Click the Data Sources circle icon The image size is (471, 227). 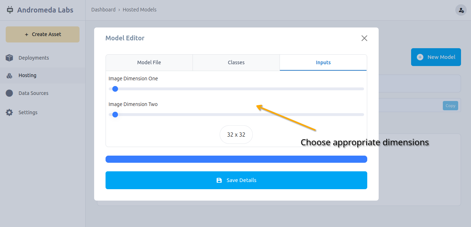(9, 93)
